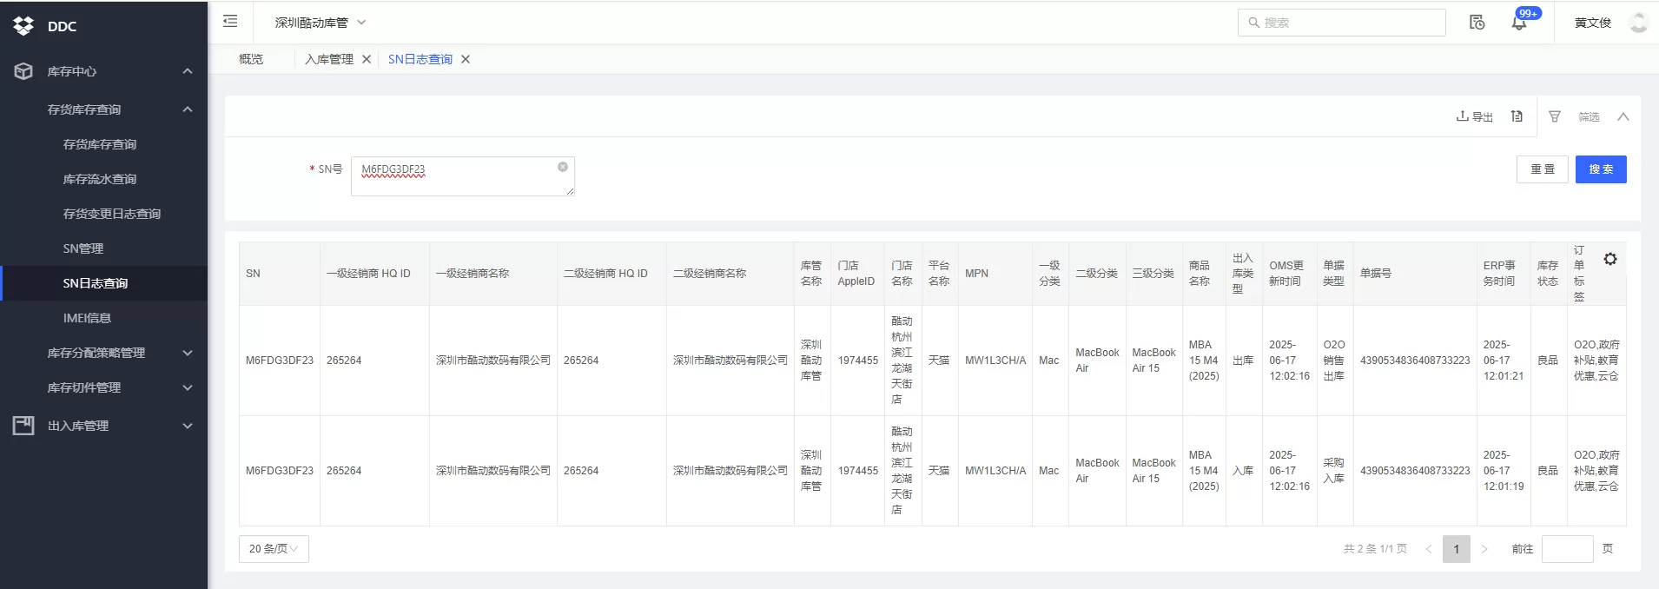Close the 入库管理 tab
This screenshot has height=589, width=1659.
pos(367,59)
